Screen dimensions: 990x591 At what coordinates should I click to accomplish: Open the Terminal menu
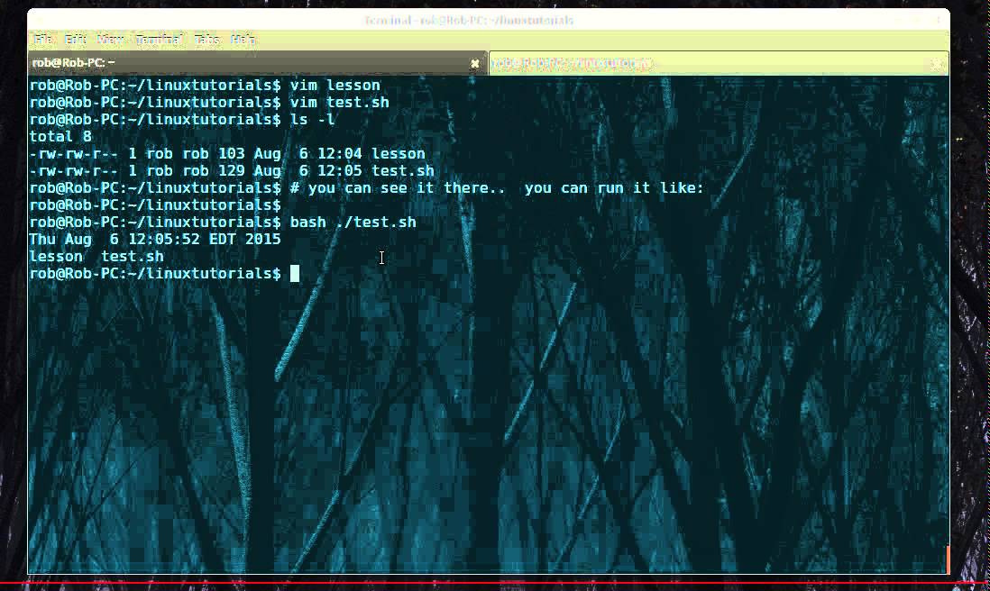click(159, 39)
